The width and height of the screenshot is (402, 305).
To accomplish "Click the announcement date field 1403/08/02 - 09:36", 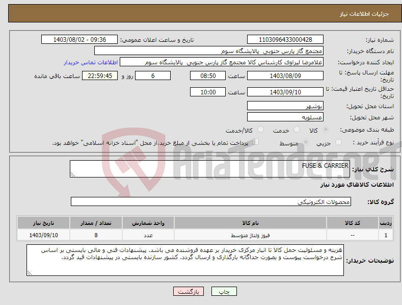I will (79, 40).
